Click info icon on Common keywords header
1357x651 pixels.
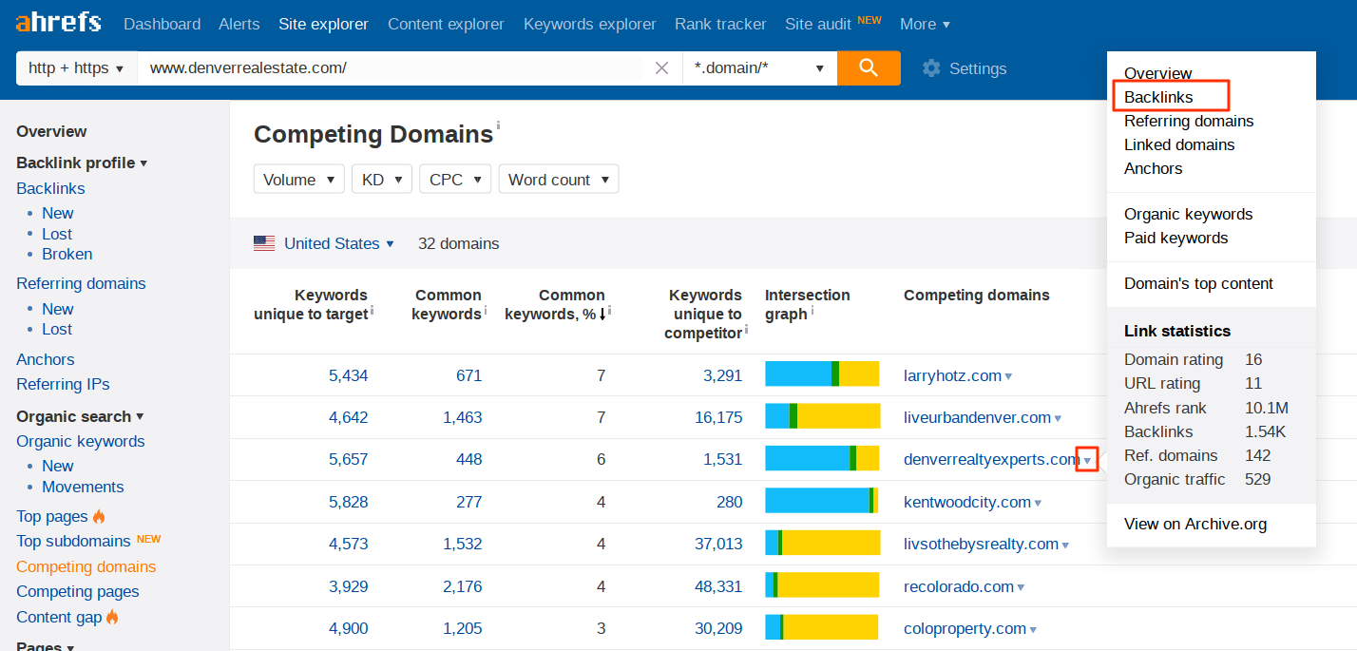pos(486,310)
